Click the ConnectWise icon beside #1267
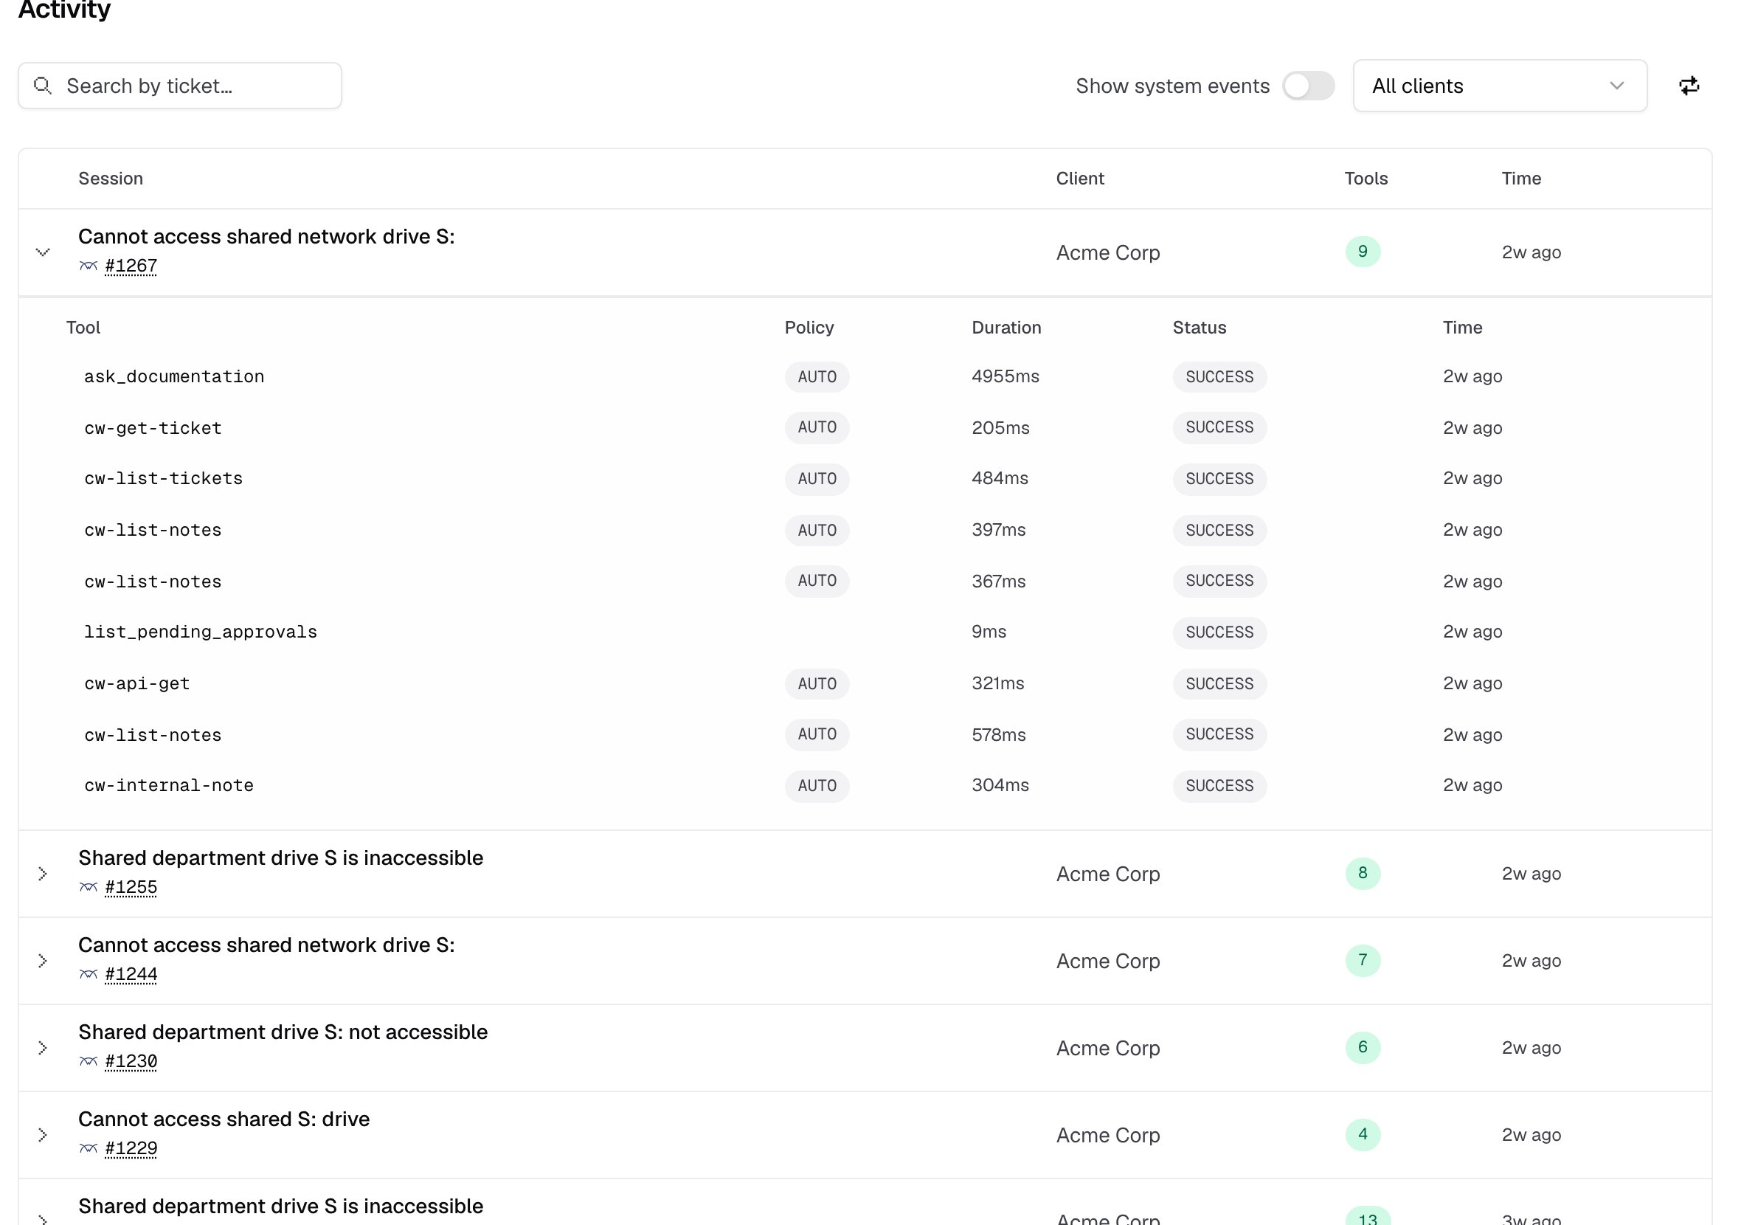The image size is (1741, 1225). coord(88,266)
